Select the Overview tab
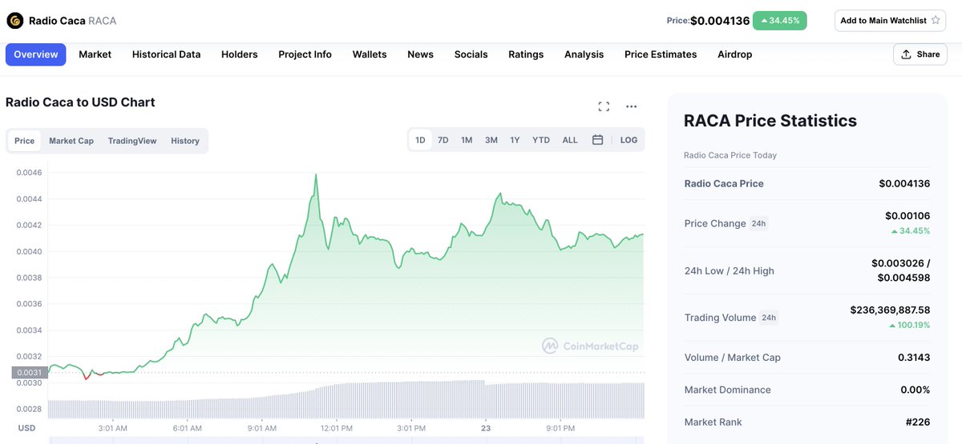 [35, 54]
